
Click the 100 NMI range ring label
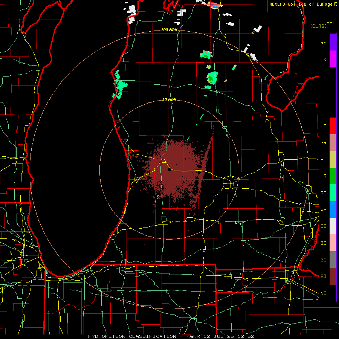coord(169,30)
